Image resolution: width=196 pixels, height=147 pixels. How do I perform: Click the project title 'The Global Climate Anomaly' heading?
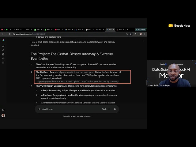point(72,56)
